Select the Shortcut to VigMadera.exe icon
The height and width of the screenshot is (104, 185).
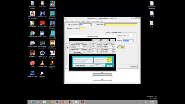(52, 15)
